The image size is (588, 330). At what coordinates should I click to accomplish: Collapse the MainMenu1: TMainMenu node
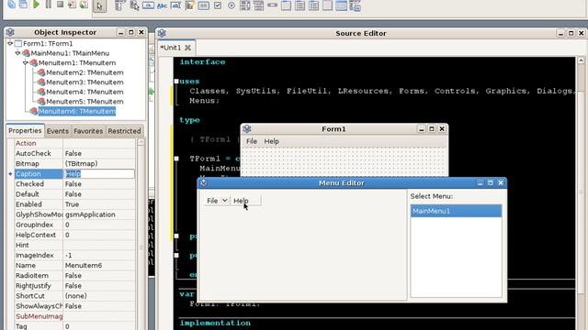pos(17,53)
